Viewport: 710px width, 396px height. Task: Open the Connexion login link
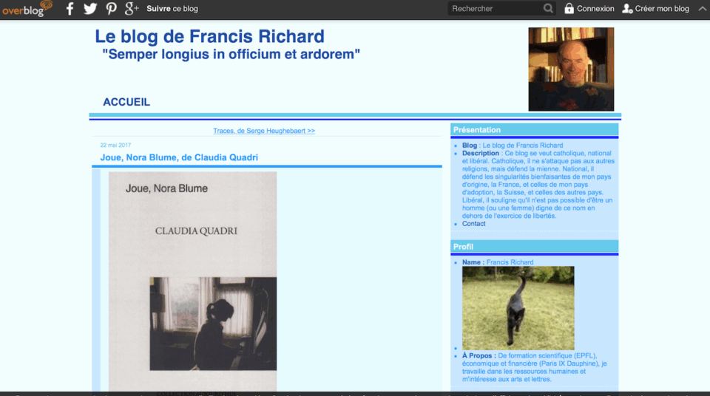595,9
